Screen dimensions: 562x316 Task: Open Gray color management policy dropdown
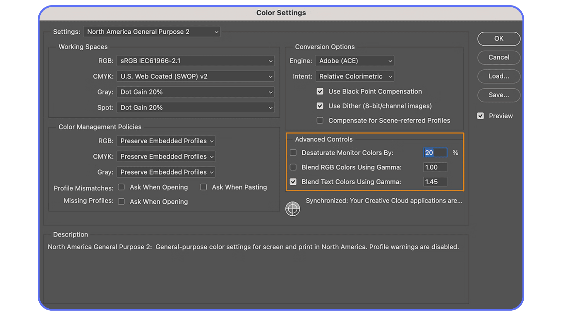(x=166, y=172)
